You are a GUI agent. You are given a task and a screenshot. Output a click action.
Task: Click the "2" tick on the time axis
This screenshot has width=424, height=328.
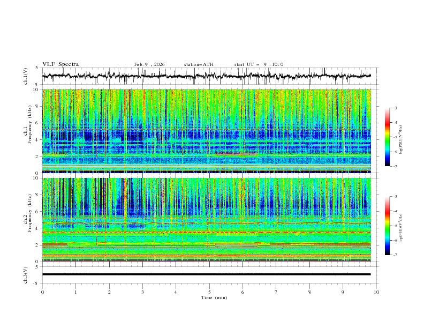click(x=109, y=292)
